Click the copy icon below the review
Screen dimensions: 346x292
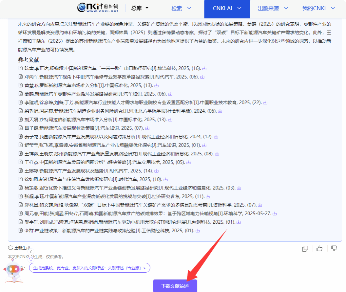(305, 248)
